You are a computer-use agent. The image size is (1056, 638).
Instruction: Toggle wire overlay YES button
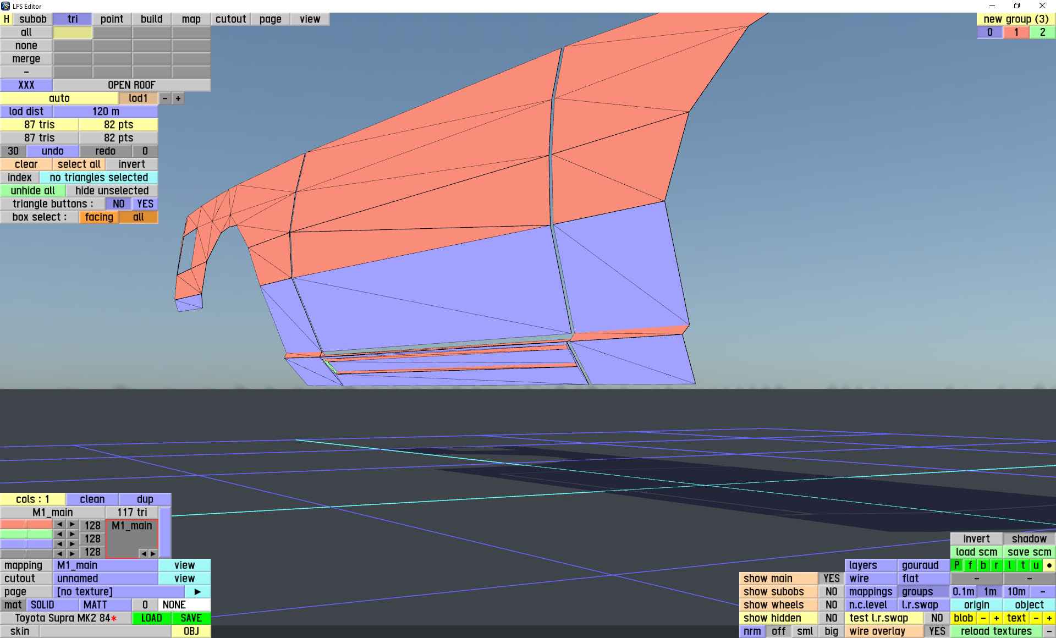click(x=937, y=631)
